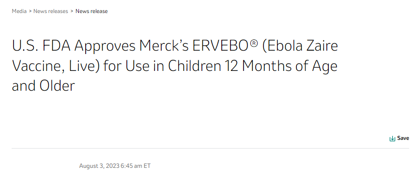The width and height of the screenshot is (414, 178).
Task: Click the word Approves in the headline
Action: pos(105,46)
